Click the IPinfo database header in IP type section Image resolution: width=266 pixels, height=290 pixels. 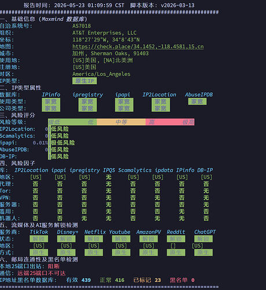(x=51, y=95)
